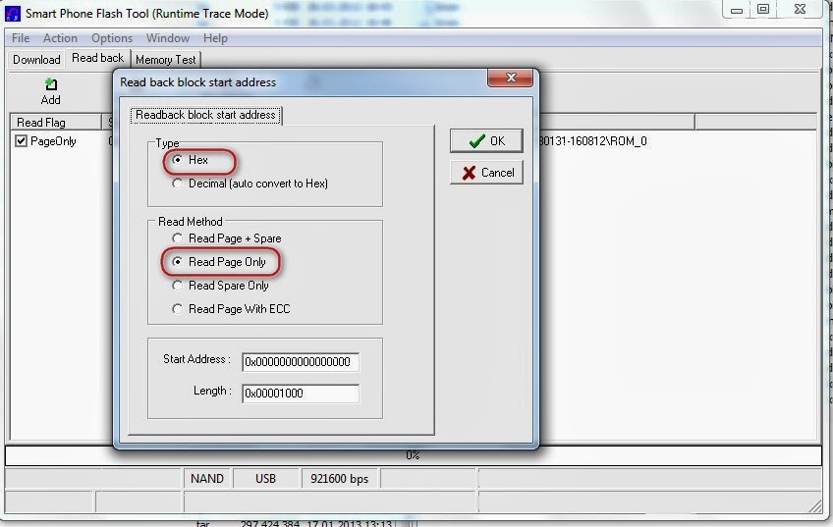Screen dimensions: 833x527
Task: Click the Read Flag column header
Action: pos(56,123)
